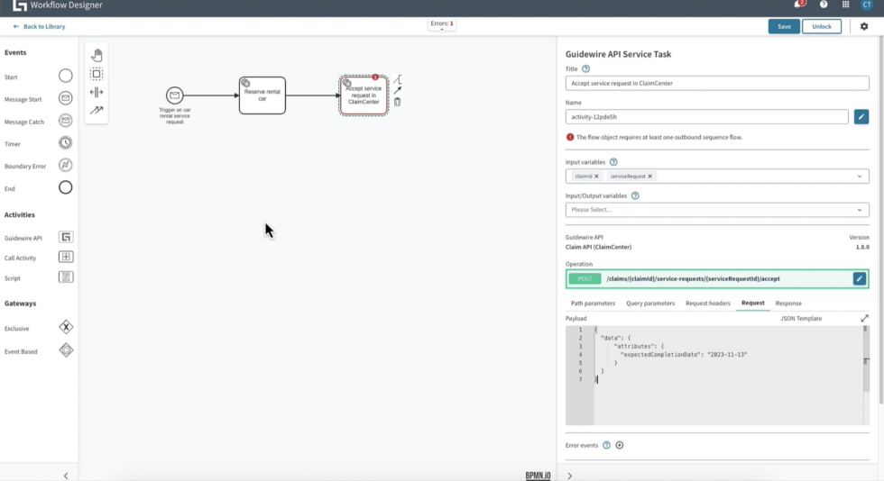Screen dimensions: 884x481
Task: Remove the serviceRequest input variable
Action: (x=650, y=177)
